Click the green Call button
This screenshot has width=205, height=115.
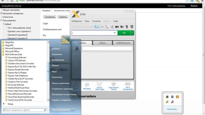click(124, 33)
